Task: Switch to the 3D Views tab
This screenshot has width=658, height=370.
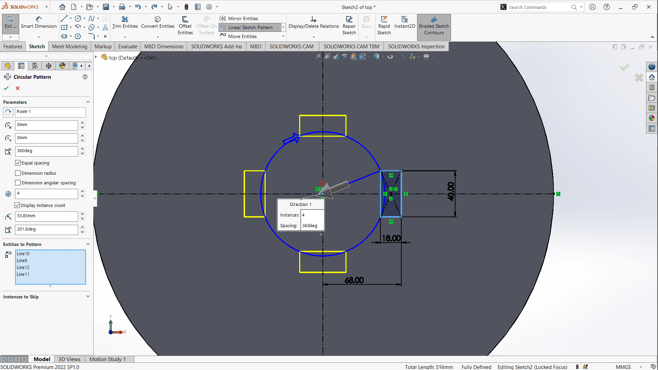Action: (69, 359)
